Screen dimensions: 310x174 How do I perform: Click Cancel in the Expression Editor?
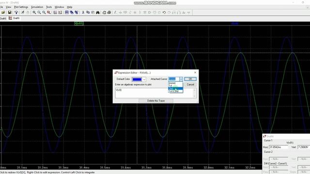coord(190,85)
